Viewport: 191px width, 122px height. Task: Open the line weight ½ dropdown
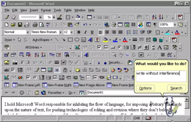point(54,17)
